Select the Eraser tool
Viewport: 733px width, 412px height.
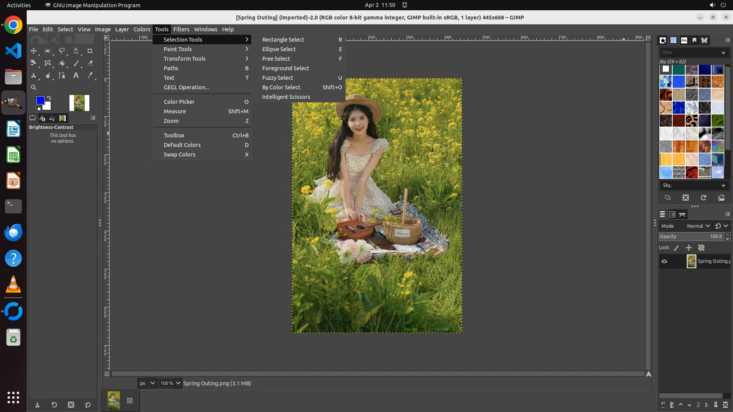coord(90,63)
